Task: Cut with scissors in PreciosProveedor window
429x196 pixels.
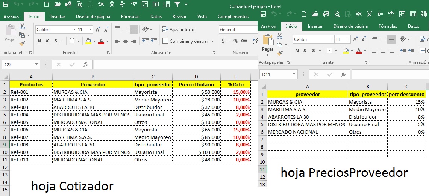Action: coord(280,36)
